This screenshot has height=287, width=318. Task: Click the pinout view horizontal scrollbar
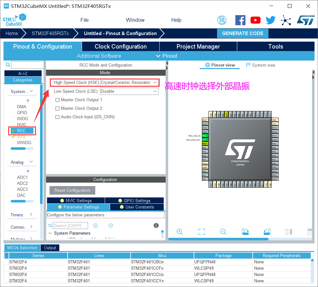pos(218,239)
